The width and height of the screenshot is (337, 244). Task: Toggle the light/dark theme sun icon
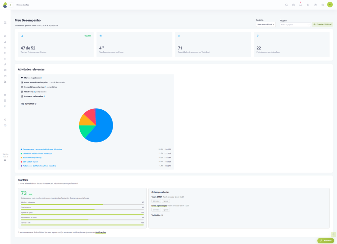308,5
